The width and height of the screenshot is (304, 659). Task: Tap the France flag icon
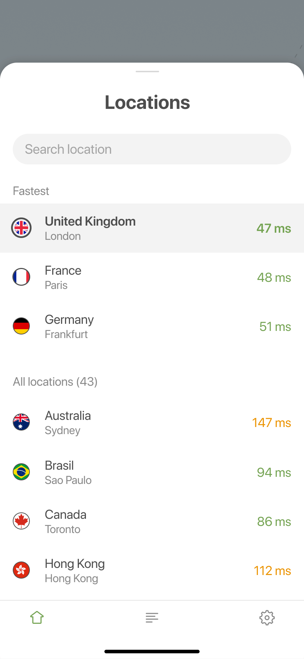21,277
